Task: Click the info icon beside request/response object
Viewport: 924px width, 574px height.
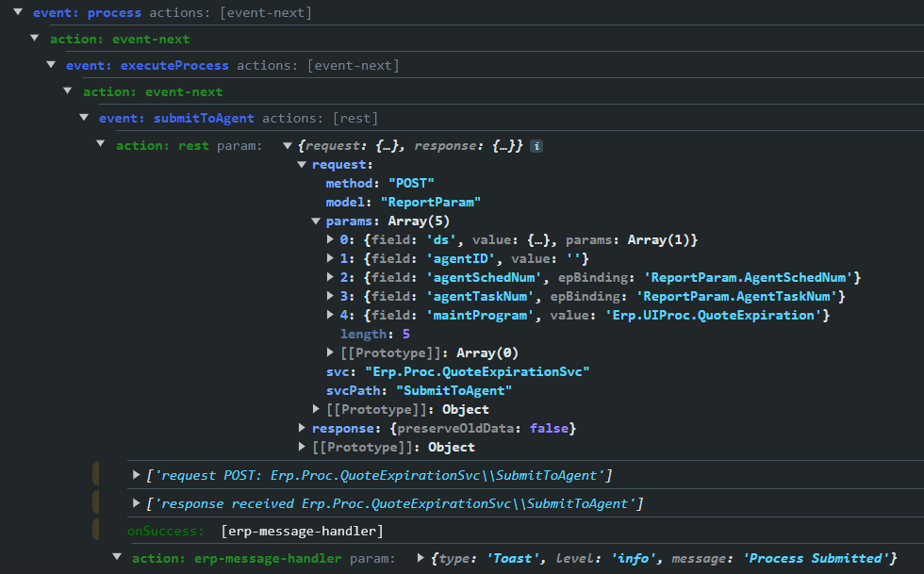Action: pyautogui.click(x=536, y=146)
